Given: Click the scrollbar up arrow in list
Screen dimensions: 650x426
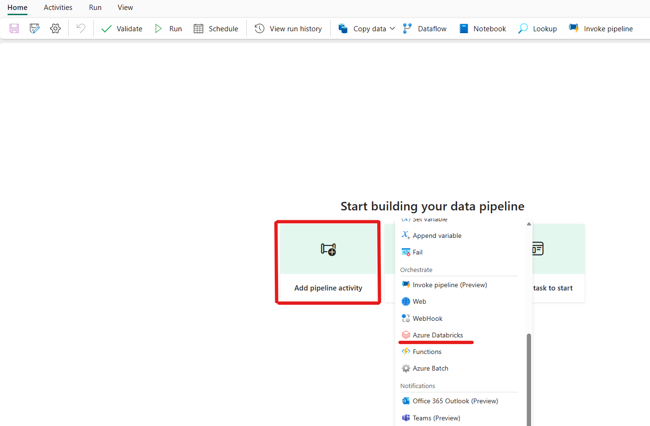Looking at the screenshot, I should click(529, 224).
